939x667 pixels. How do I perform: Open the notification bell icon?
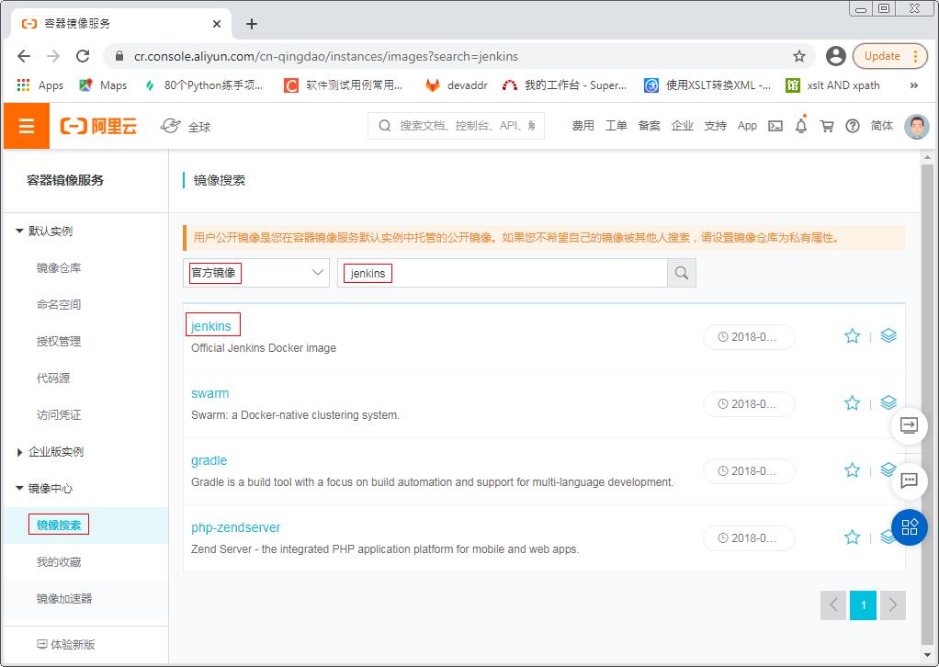pos(801,126)
